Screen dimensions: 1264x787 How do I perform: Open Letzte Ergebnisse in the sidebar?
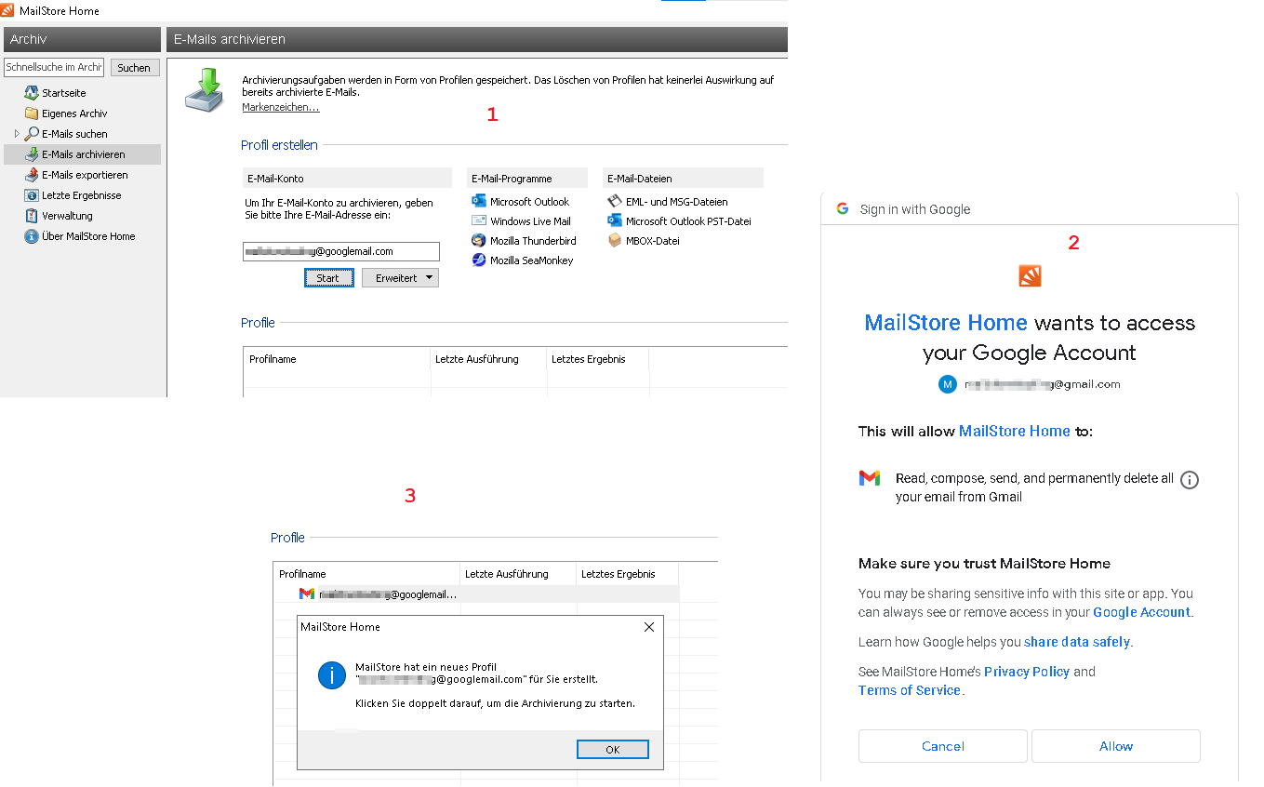(82, 195)
